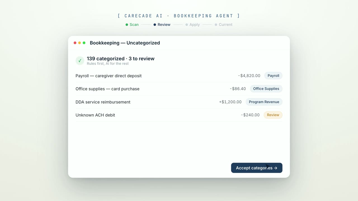Click the Program Revenue category tag
The height and width of the screenshot is (201, 358).
click(264, 102)
